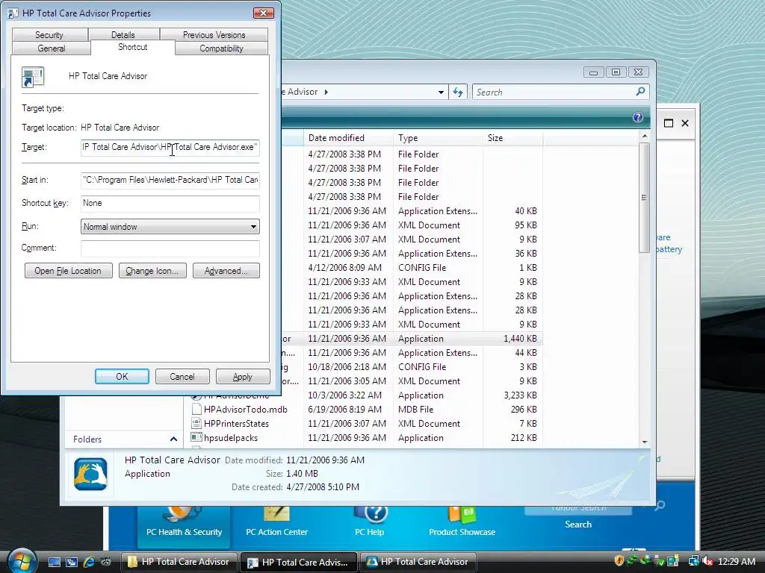The image size is (765, 573).
Task: Confirm with the OK button
Action: [122, 377]
